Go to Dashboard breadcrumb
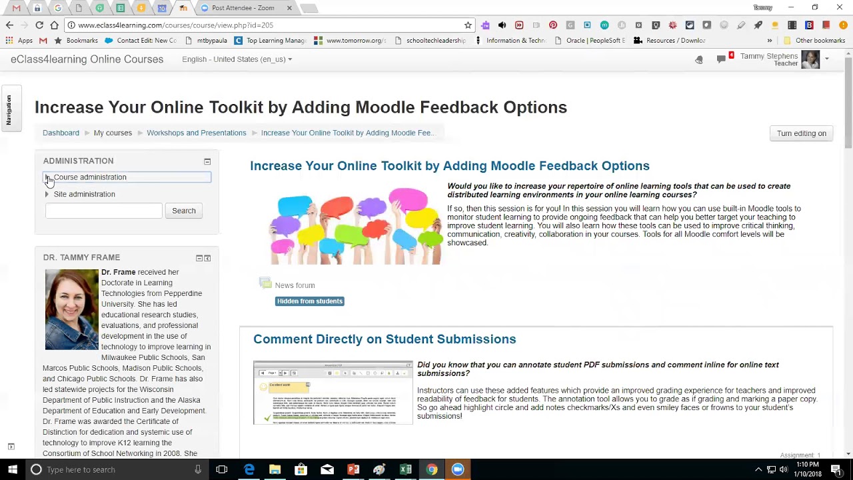This screenshot has width=853, height=480. pos(61,133)
